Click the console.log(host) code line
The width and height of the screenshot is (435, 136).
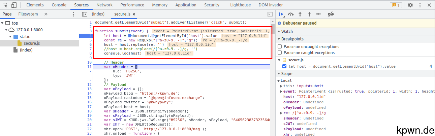click(x=123, y=54)
